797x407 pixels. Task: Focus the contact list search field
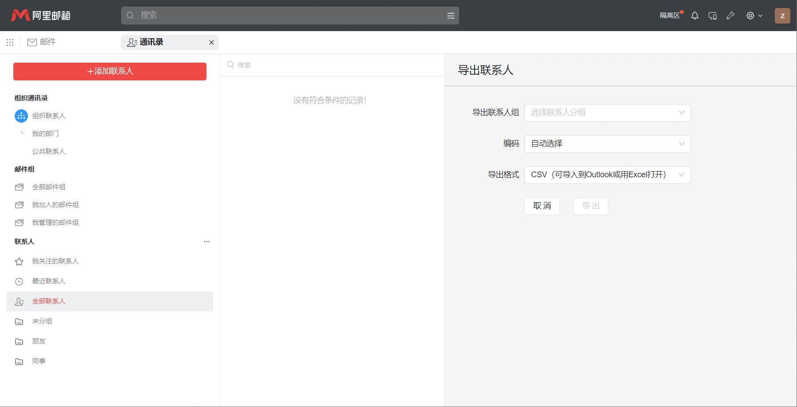click(x=333, y=65)
